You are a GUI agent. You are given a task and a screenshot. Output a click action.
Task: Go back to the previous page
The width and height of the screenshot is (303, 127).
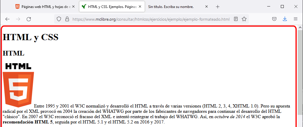pos(7,19)
